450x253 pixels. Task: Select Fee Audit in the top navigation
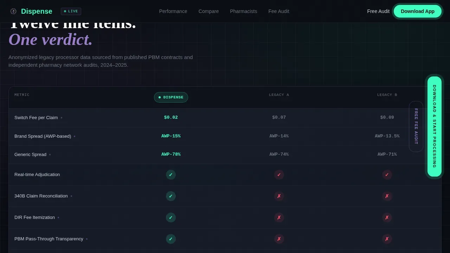[279, 11]
